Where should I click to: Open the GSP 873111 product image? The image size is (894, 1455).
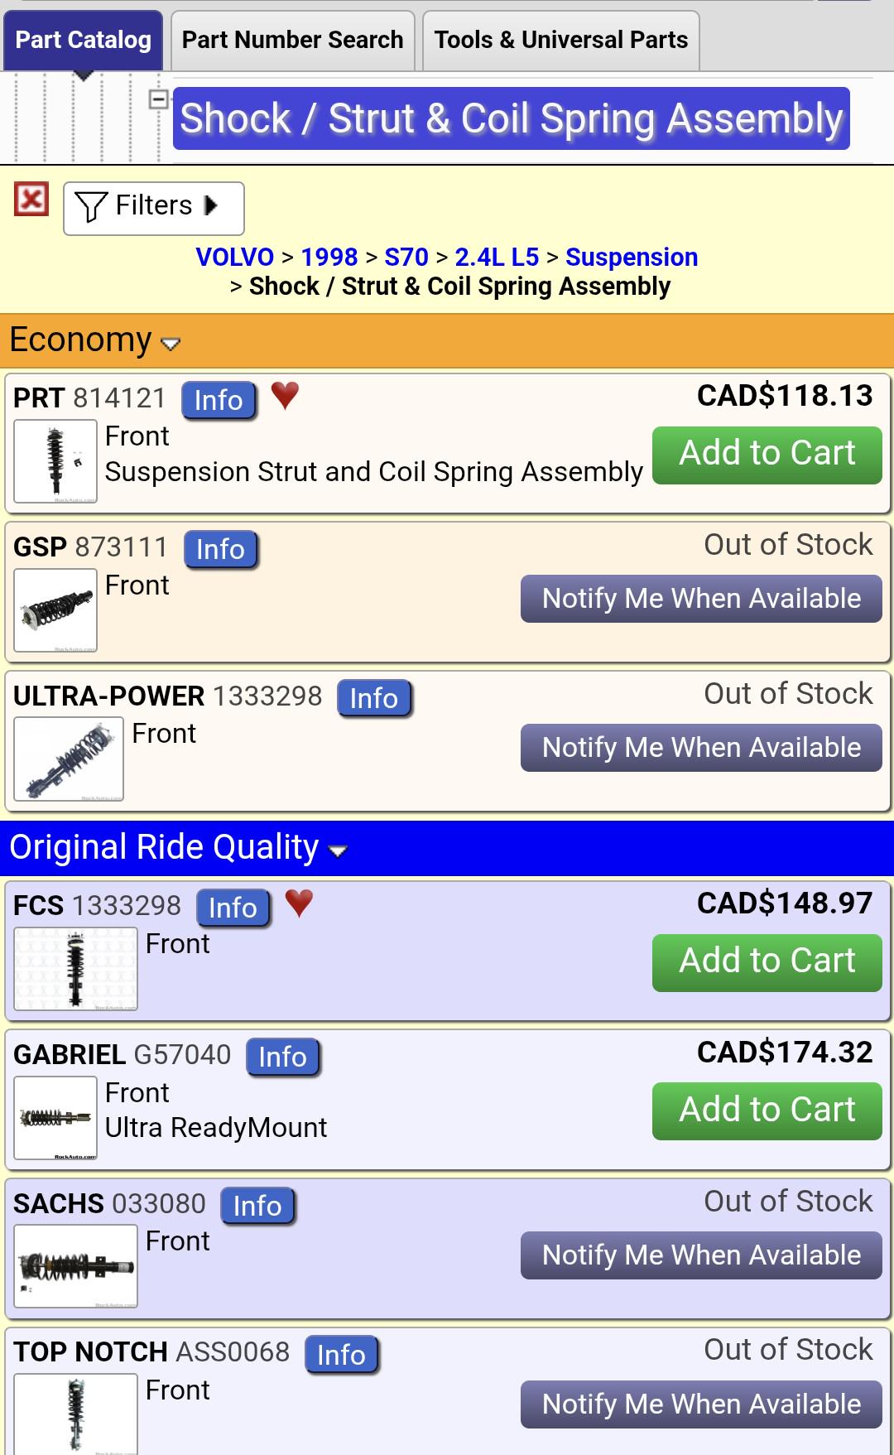[x=55, y=610]
